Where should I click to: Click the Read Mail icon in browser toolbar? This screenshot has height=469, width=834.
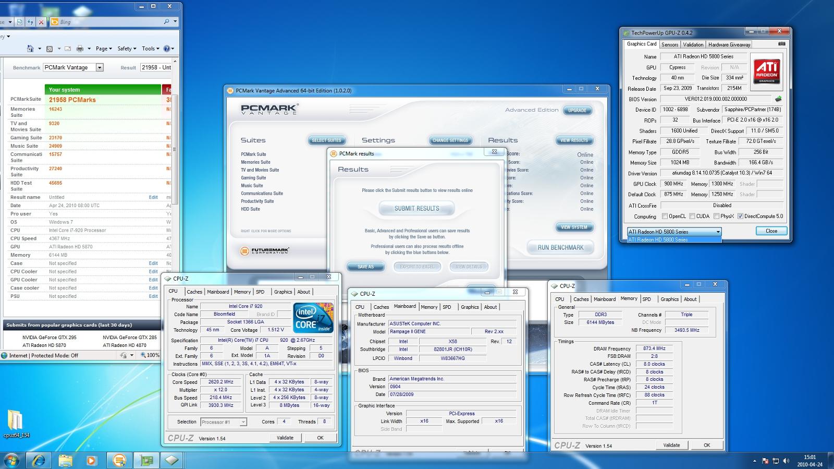68,49
